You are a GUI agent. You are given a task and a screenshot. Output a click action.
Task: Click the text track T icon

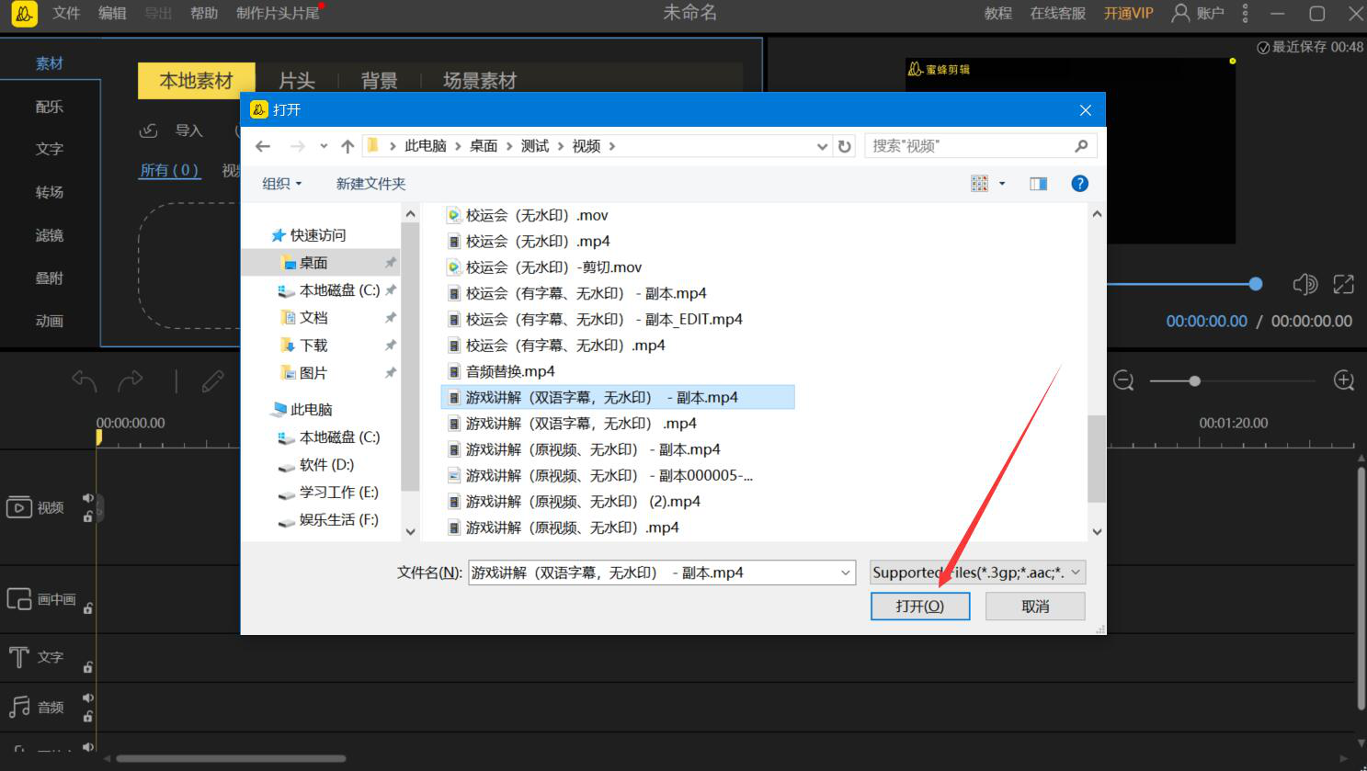click(18, 657)
